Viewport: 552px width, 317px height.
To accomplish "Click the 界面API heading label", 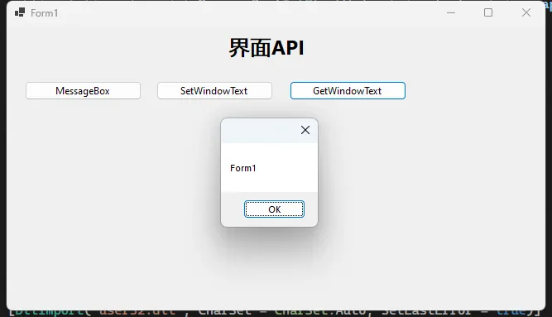I will pos(266,47).
